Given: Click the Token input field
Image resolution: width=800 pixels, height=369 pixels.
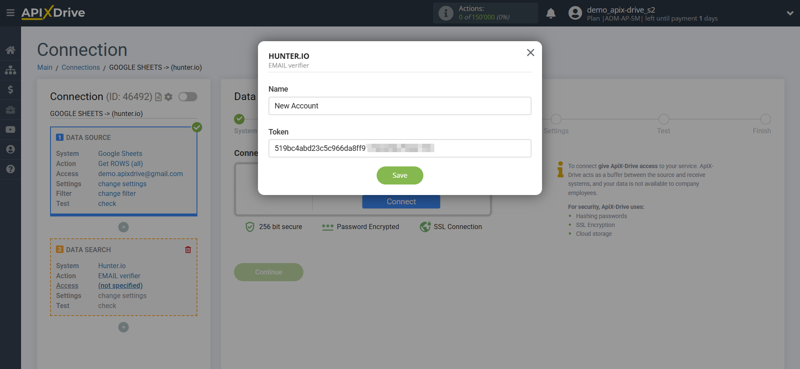Looking at the screenshot, I should pos(400,148).
